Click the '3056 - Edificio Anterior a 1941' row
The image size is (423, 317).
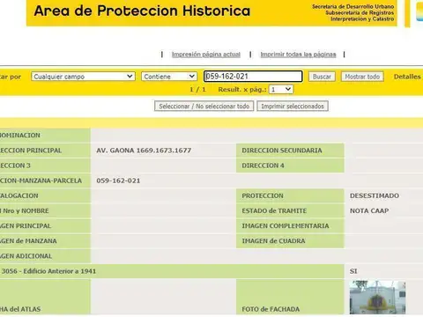172,271
